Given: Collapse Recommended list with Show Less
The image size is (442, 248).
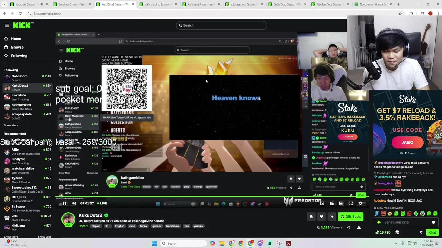Looking at the screenshot, I should click(x=45, y=237).
